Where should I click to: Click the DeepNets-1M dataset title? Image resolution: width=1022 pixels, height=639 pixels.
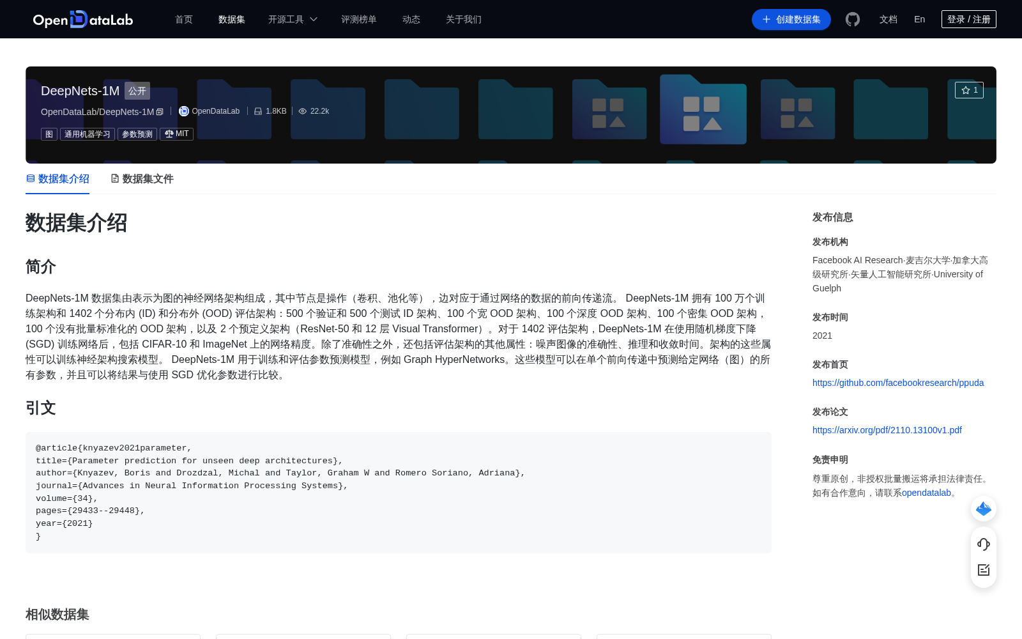pos(80,91)
